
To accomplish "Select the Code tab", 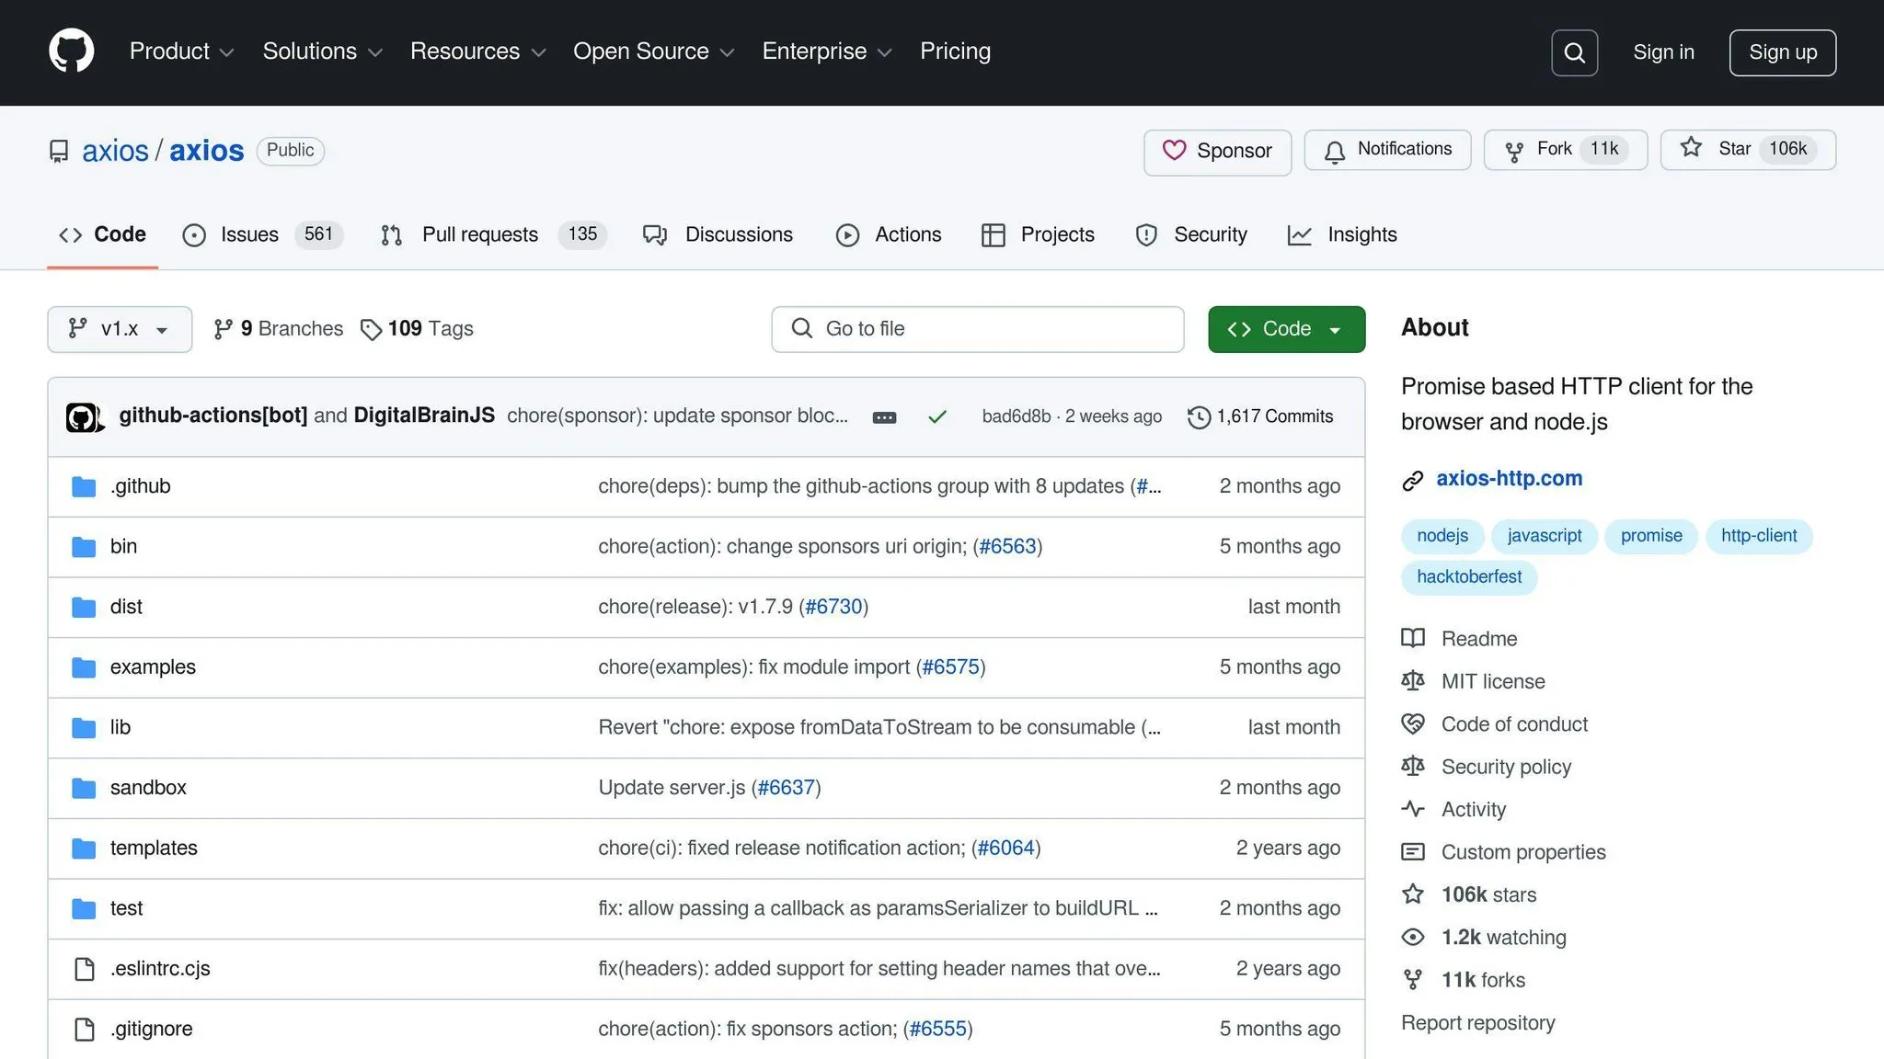I will (102, 234).
